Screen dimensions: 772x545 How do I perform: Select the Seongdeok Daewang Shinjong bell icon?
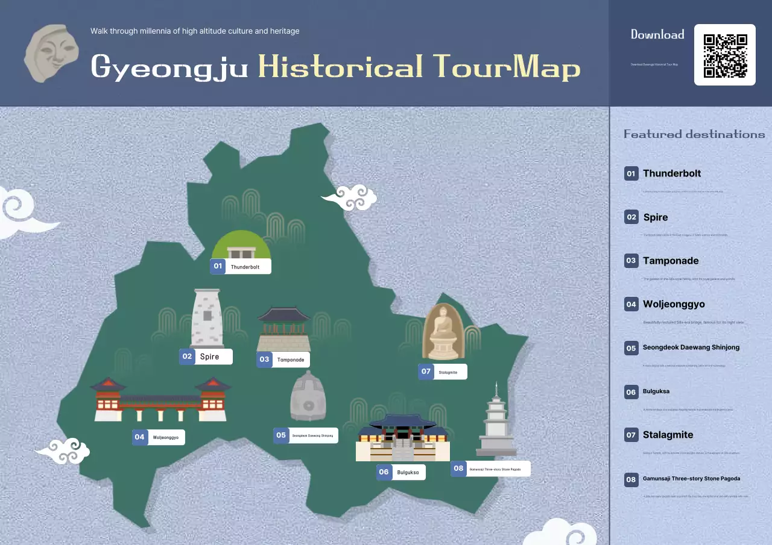(308, 396)
